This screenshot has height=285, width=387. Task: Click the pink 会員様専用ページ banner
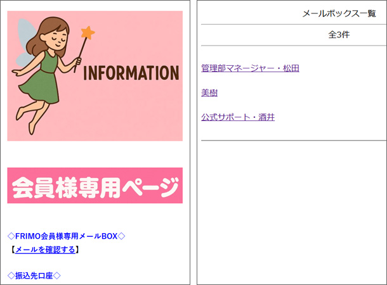pyautogui.click(x=95, y=186)
